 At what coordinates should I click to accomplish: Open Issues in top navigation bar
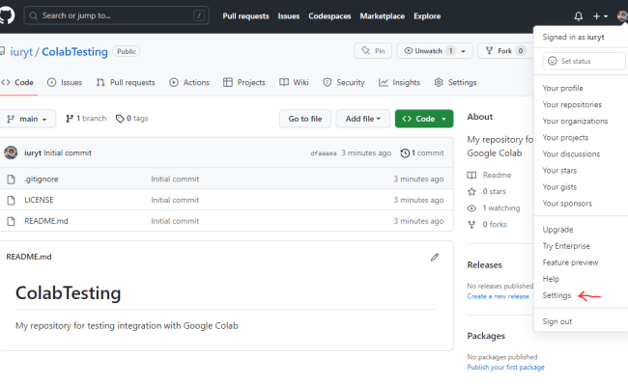(289, 16)
